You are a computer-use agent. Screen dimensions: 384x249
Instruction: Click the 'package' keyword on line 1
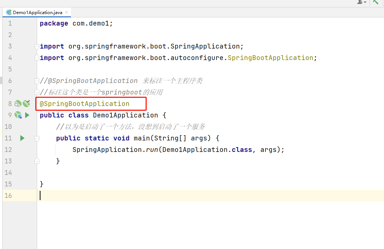pos(54,23)
